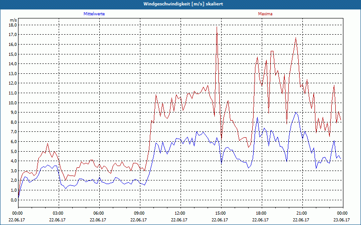Click the 17,0 y-axis value
361x225 pixels.
(x=13, y=35)
